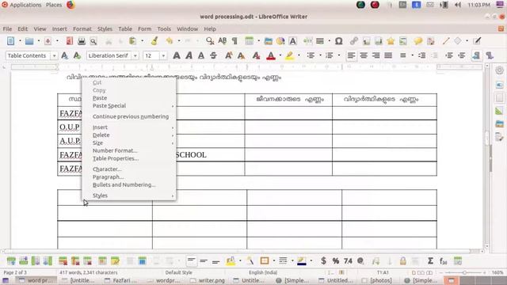
Task: Toggle Italic formatting icon
Action: [x=189, y=55]
